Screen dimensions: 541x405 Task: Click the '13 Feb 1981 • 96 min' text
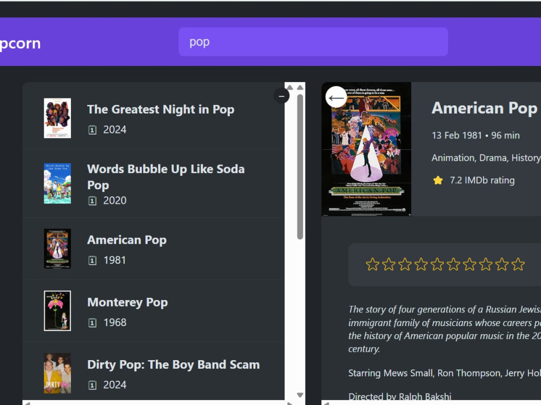(x=476, y=135)
